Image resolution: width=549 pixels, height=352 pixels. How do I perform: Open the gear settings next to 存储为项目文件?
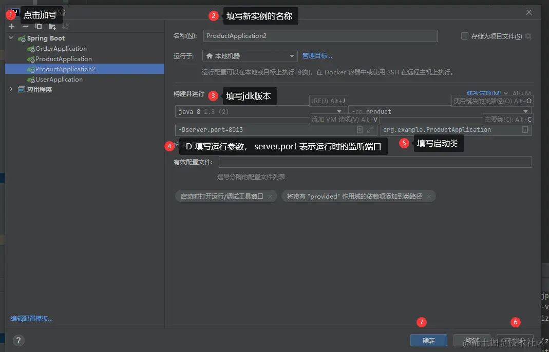pos(528,36)
